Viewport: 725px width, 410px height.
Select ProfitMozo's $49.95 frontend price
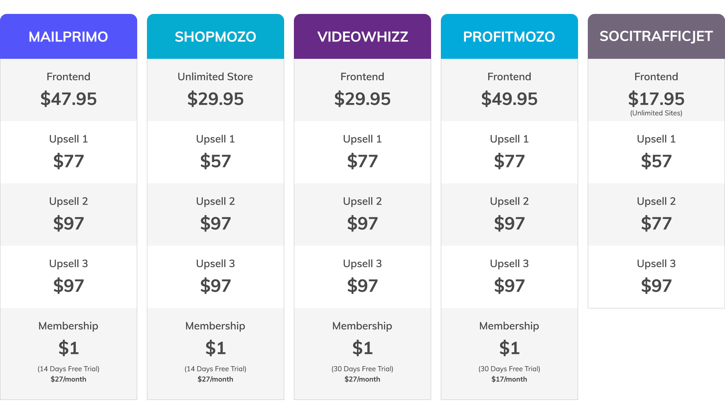509,99
